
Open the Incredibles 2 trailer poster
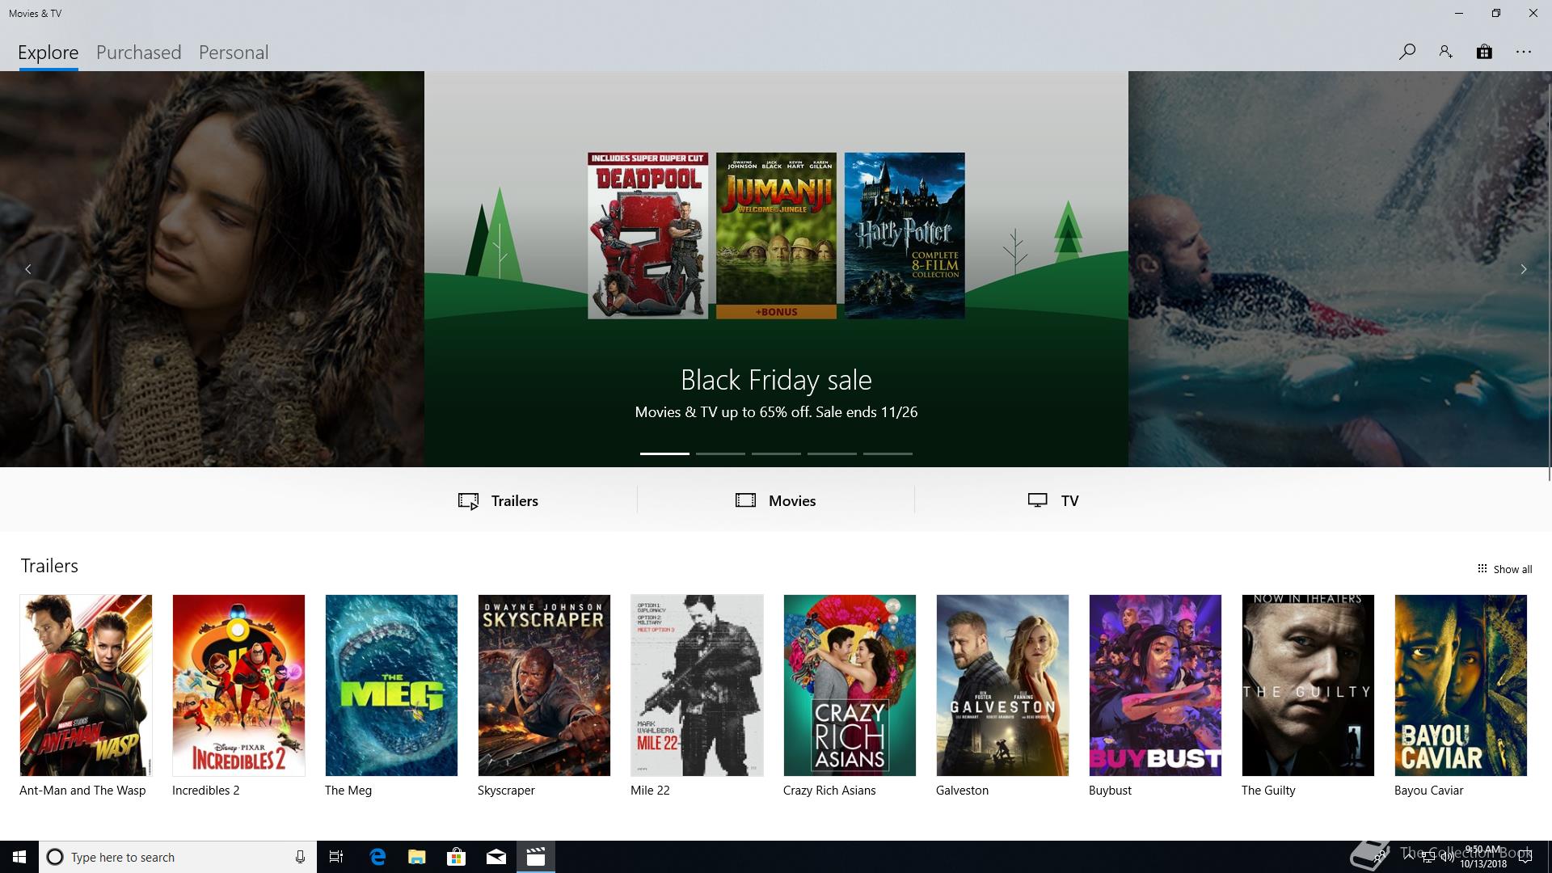click(238, 685)
